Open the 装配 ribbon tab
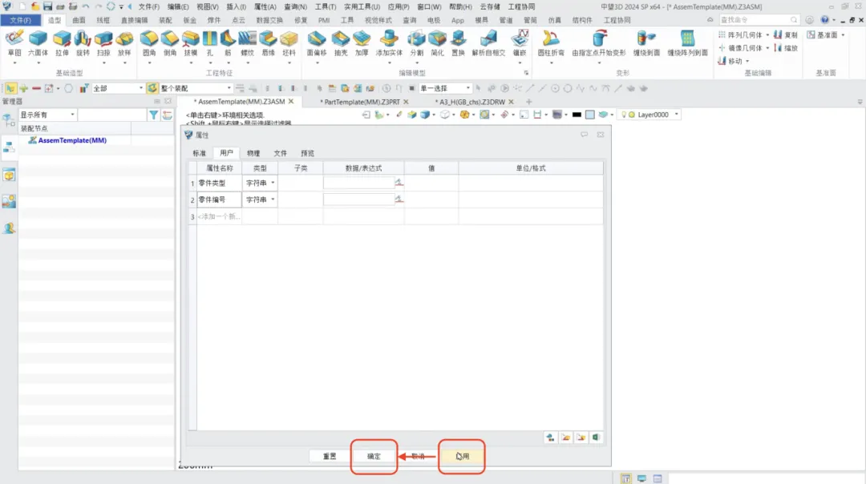The image size is (866, 484). [x=164, y=20]
